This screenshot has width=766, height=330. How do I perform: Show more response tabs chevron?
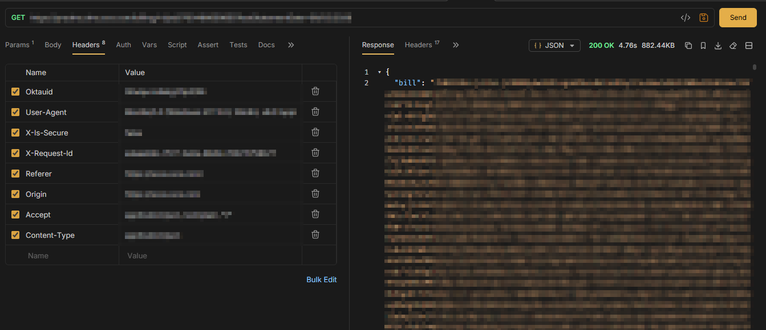coord(456,45)
